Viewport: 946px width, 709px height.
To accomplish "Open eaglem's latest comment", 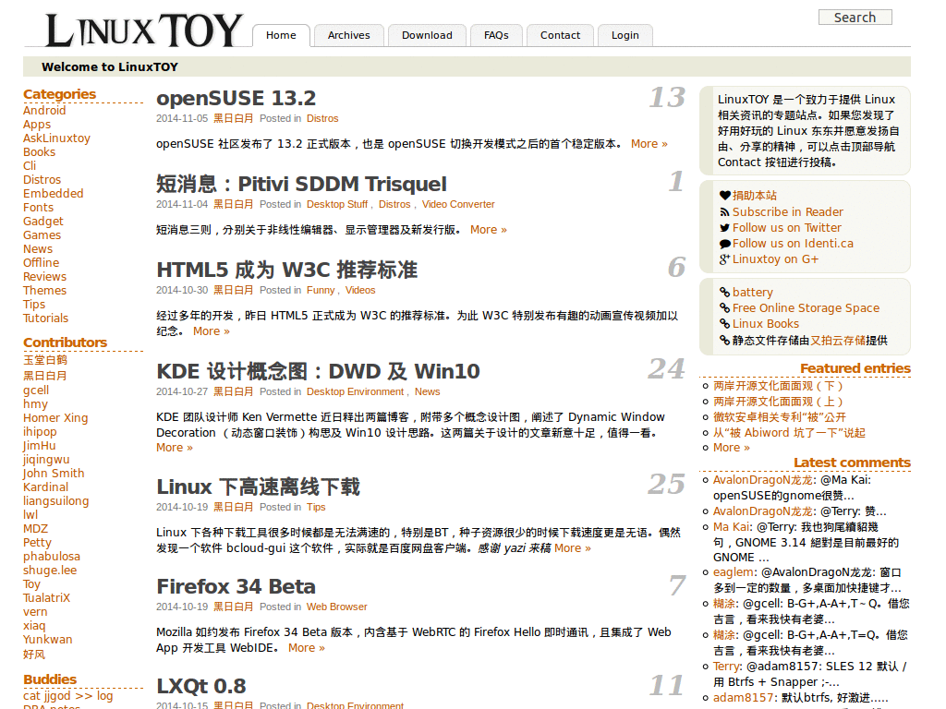I will point(734,572).
